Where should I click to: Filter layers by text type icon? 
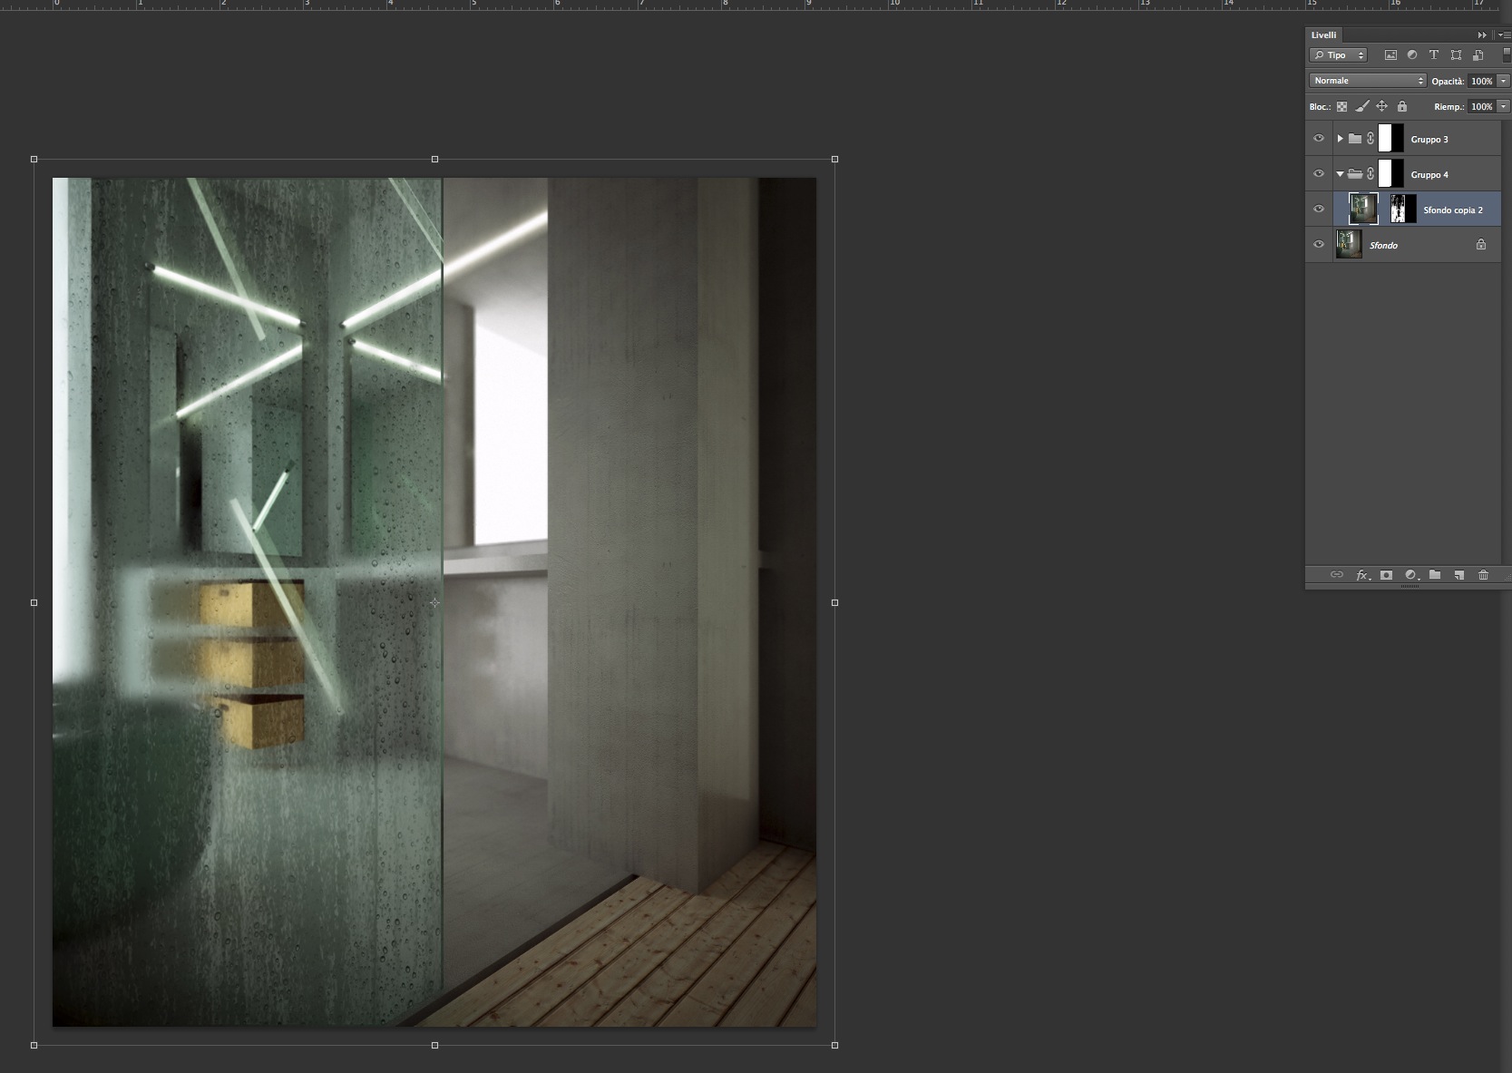[x=1434, y=55]
